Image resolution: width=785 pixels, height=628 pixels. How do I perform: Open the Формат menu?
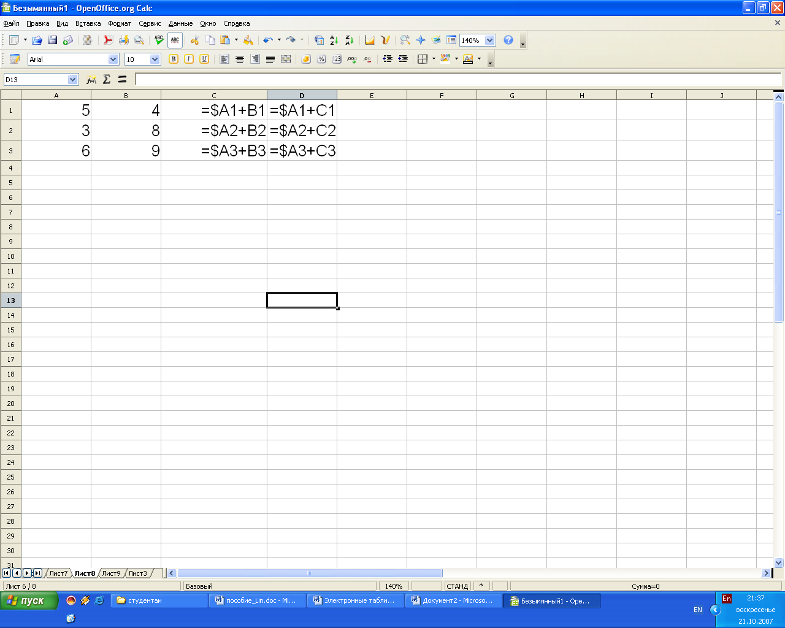click(x=120, y=23)
